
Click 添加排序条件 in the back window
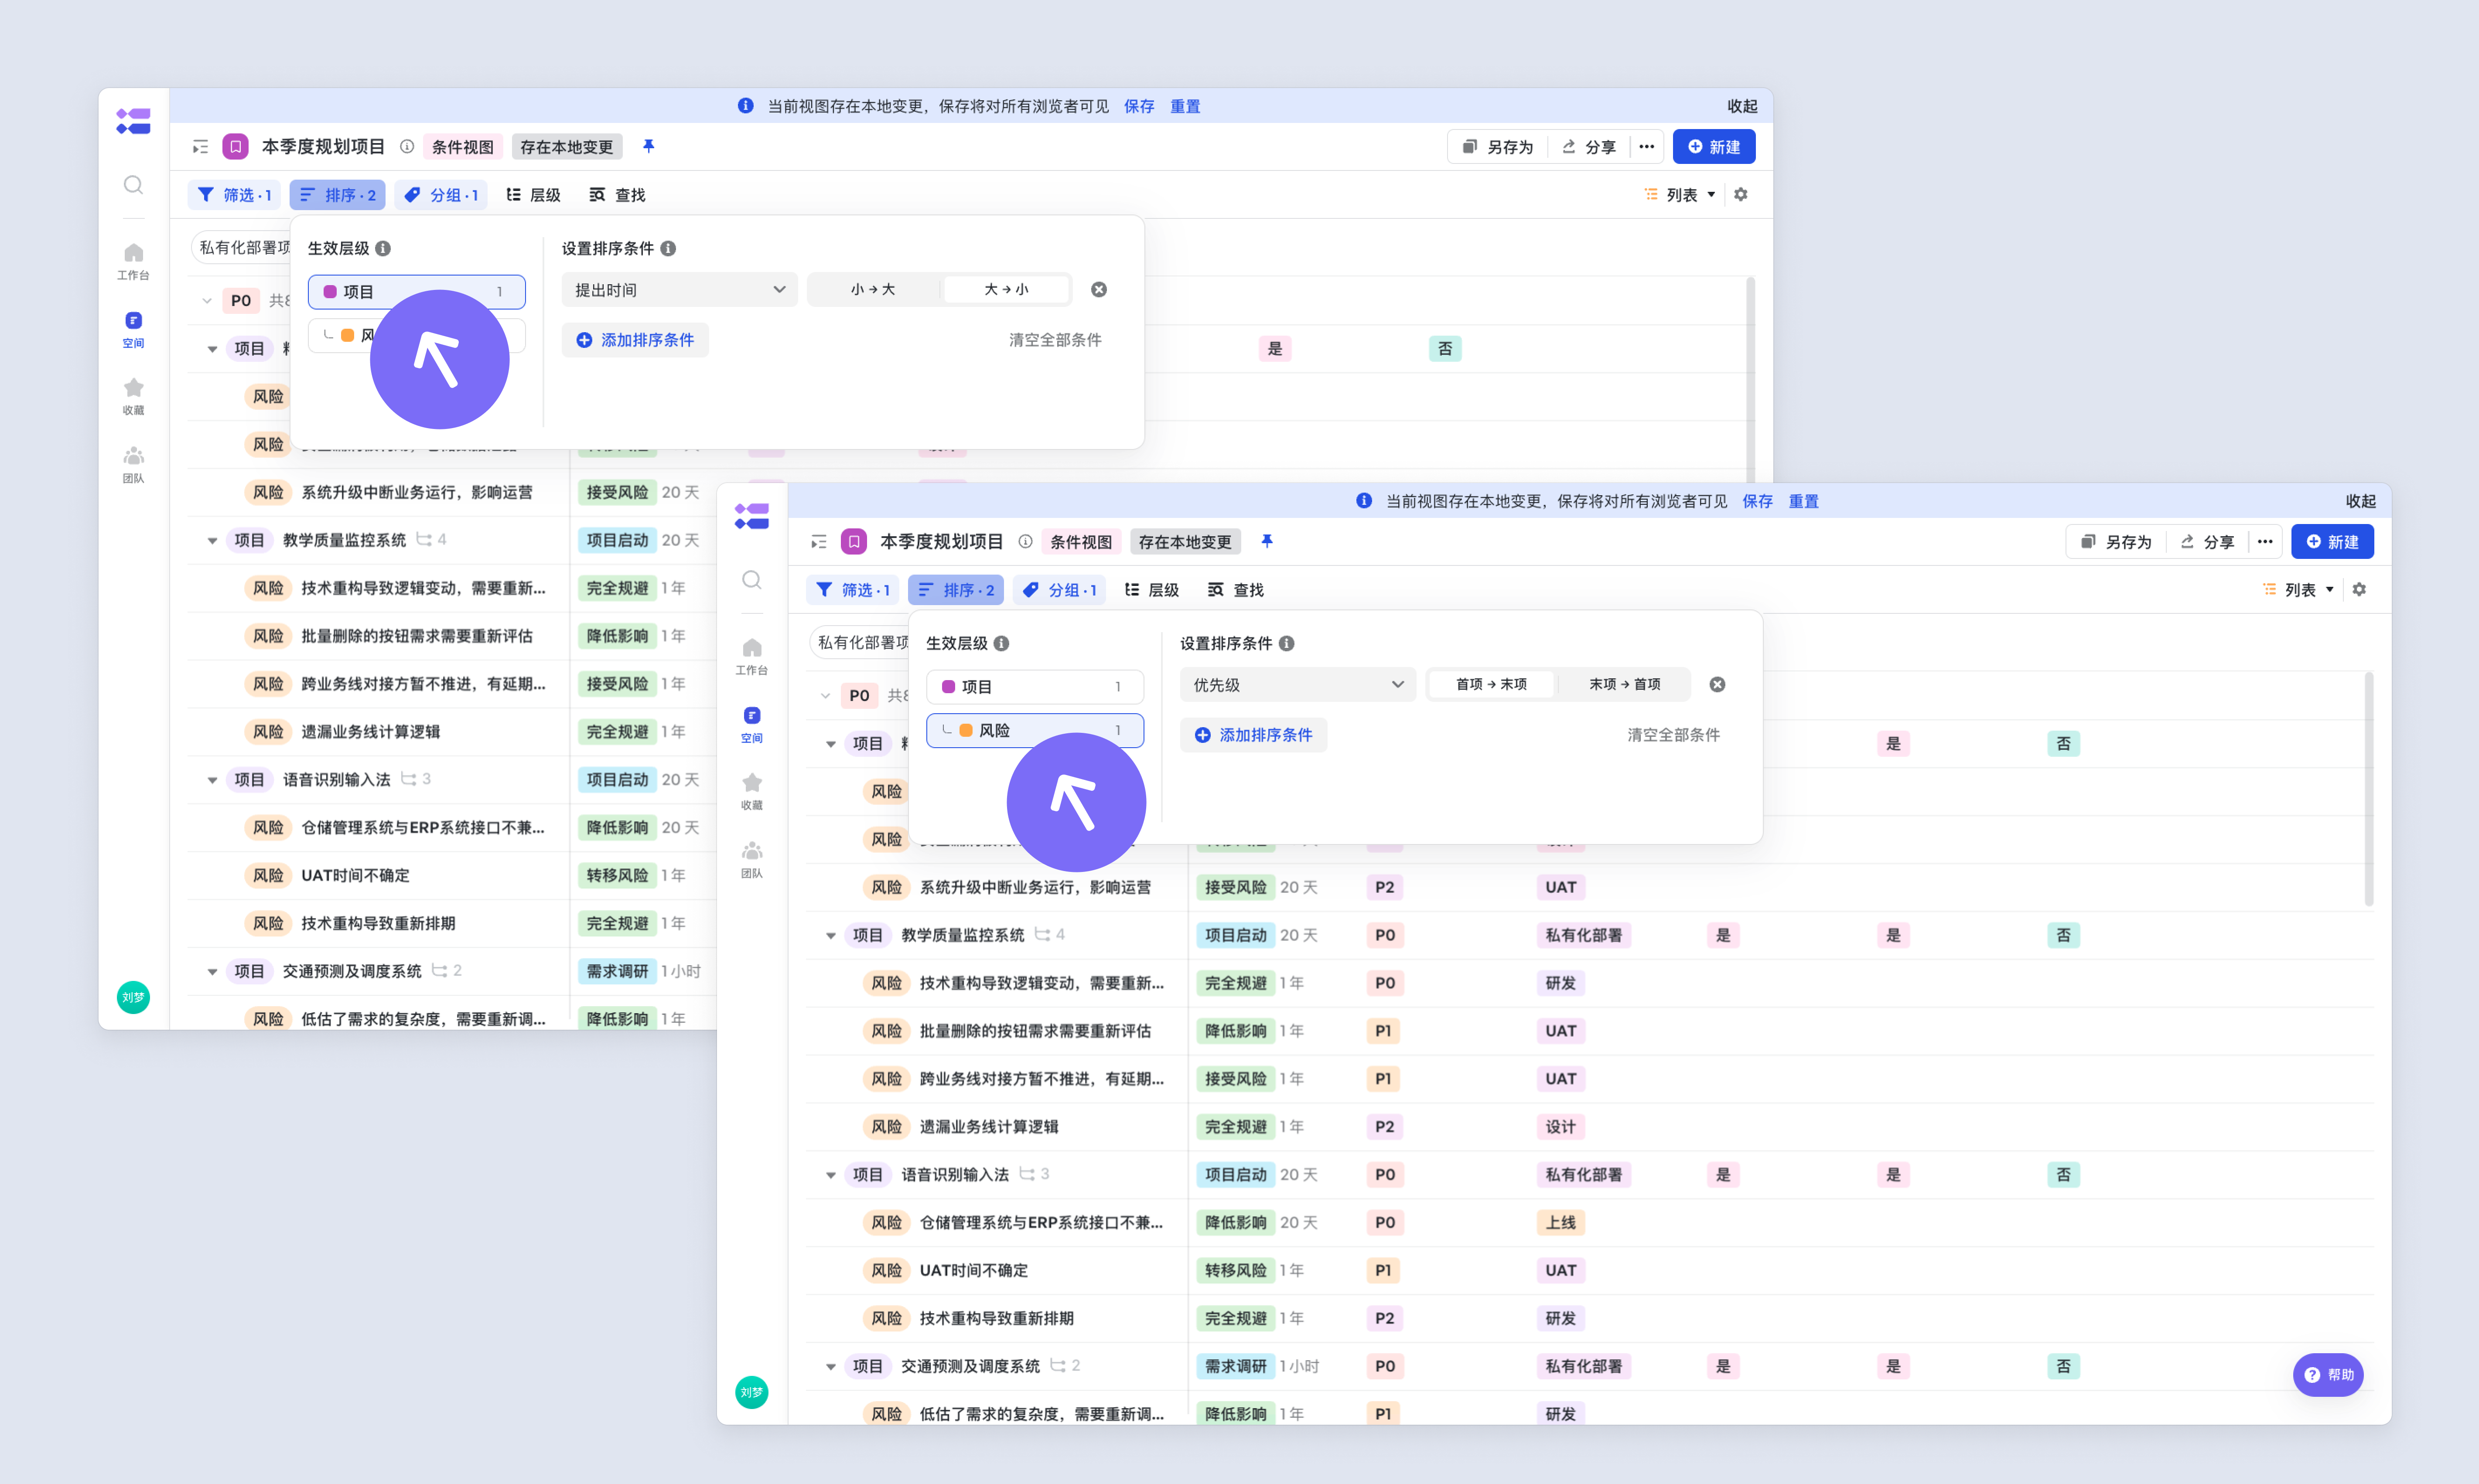pos(635,340)
